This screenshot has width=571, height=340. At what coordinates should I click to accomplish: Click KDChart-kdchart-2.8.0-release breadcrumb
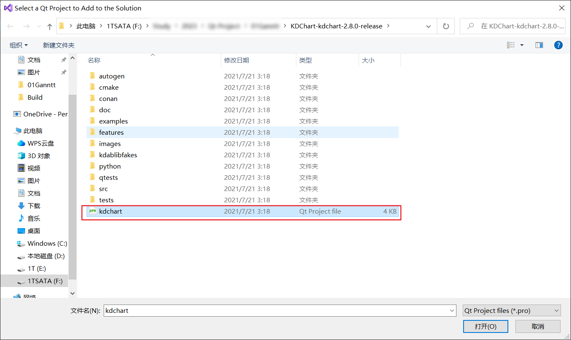pos(336,26)
